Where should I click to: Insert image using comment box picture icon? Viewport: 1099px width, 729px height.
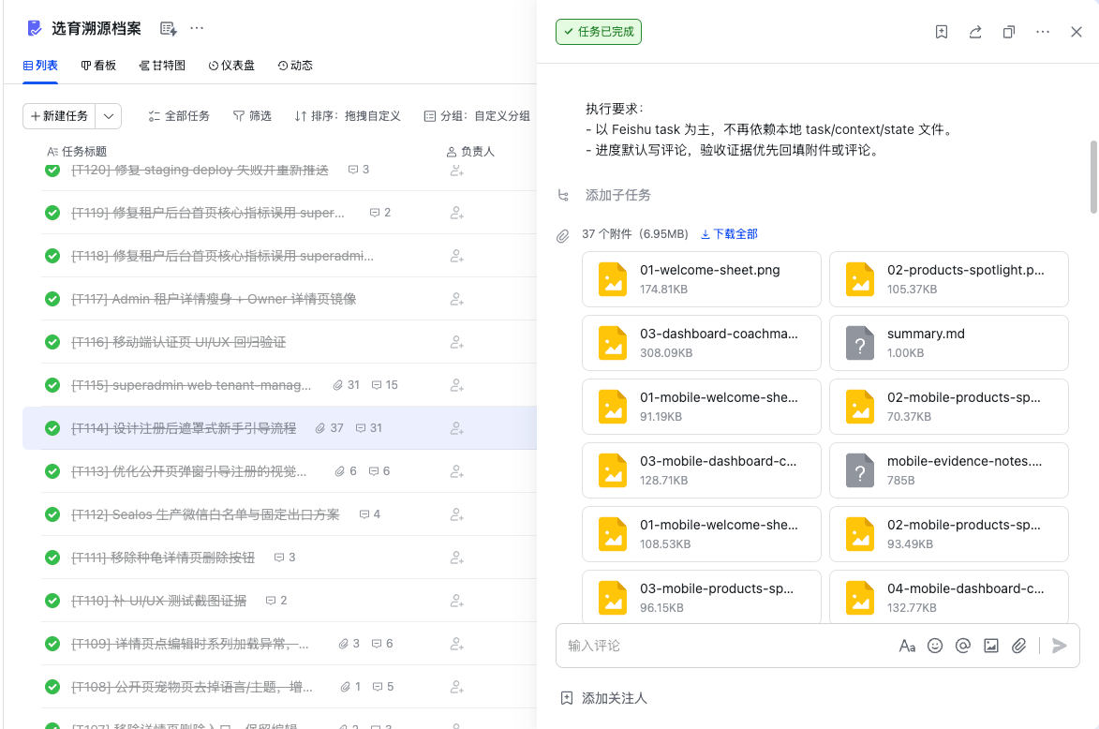tap(991, 646)
